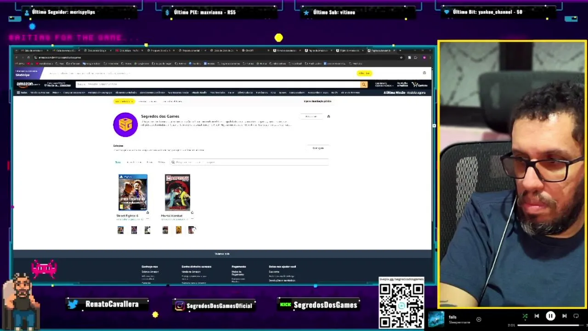Screen dimensions: 588x331
Task: Share the Segredos dos Games storefront page
Action: pos(328,117)
